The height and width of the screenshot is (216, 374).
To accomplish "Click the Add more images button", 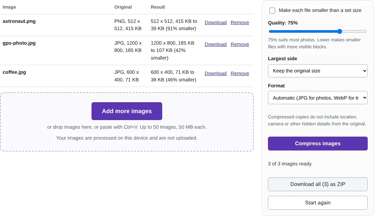I will tap(127, 111).
